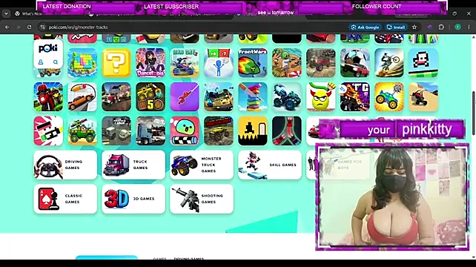Open the FrontWars game thumbnail
This screenshot has width=476, height=267.
pos(253,62)
